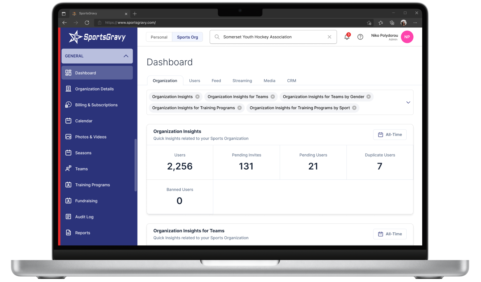This screenshot has width=481, height=282.
Task: Close the SportsGravy browser tab
Action: tap(126, 14)
